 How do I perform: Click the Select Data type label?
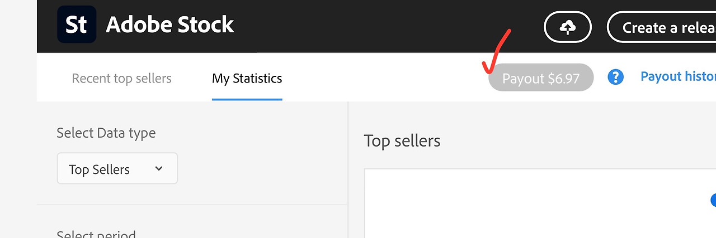[106, 133]
